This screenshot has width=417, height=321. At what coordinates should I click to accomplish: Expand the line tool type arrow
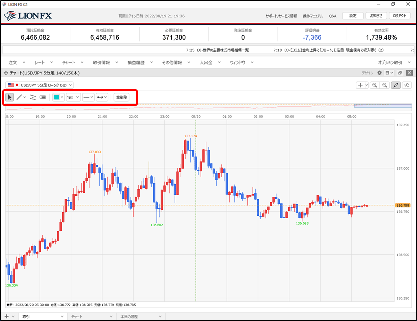pos(25,97)
